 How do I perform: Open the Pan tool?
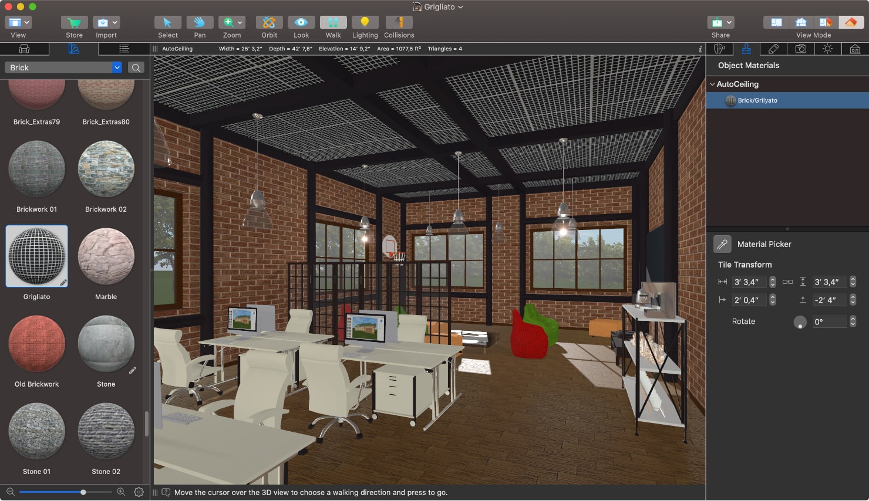(200, 23)
